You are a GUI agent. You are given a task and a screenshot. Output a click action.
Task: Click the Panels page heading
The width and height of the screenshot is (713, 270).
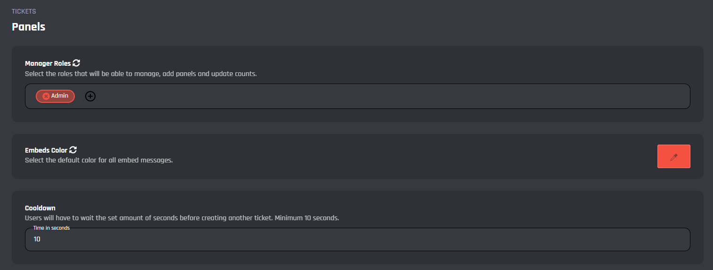click(29, 27)
